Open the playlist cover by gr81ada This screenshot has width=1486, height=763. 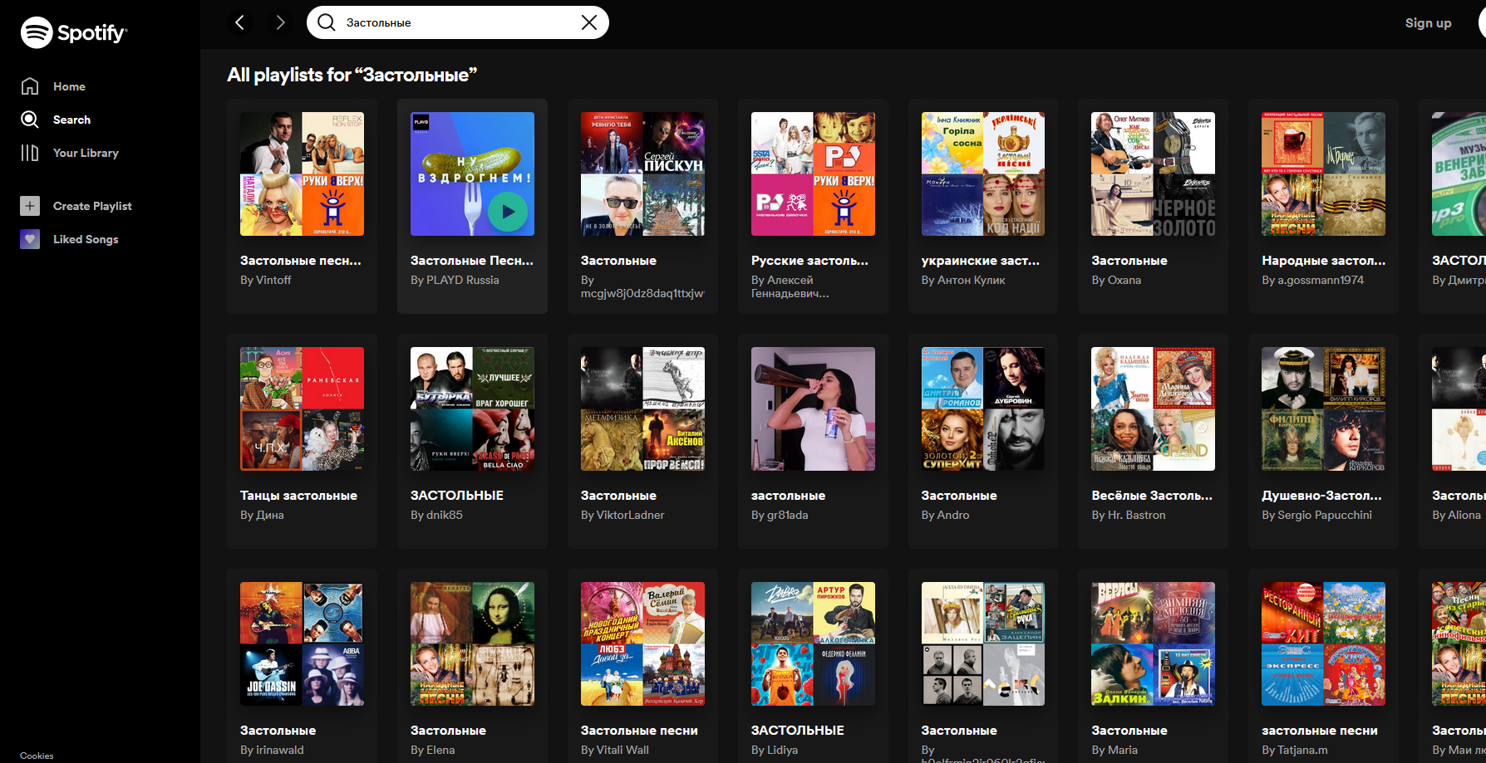813,408
